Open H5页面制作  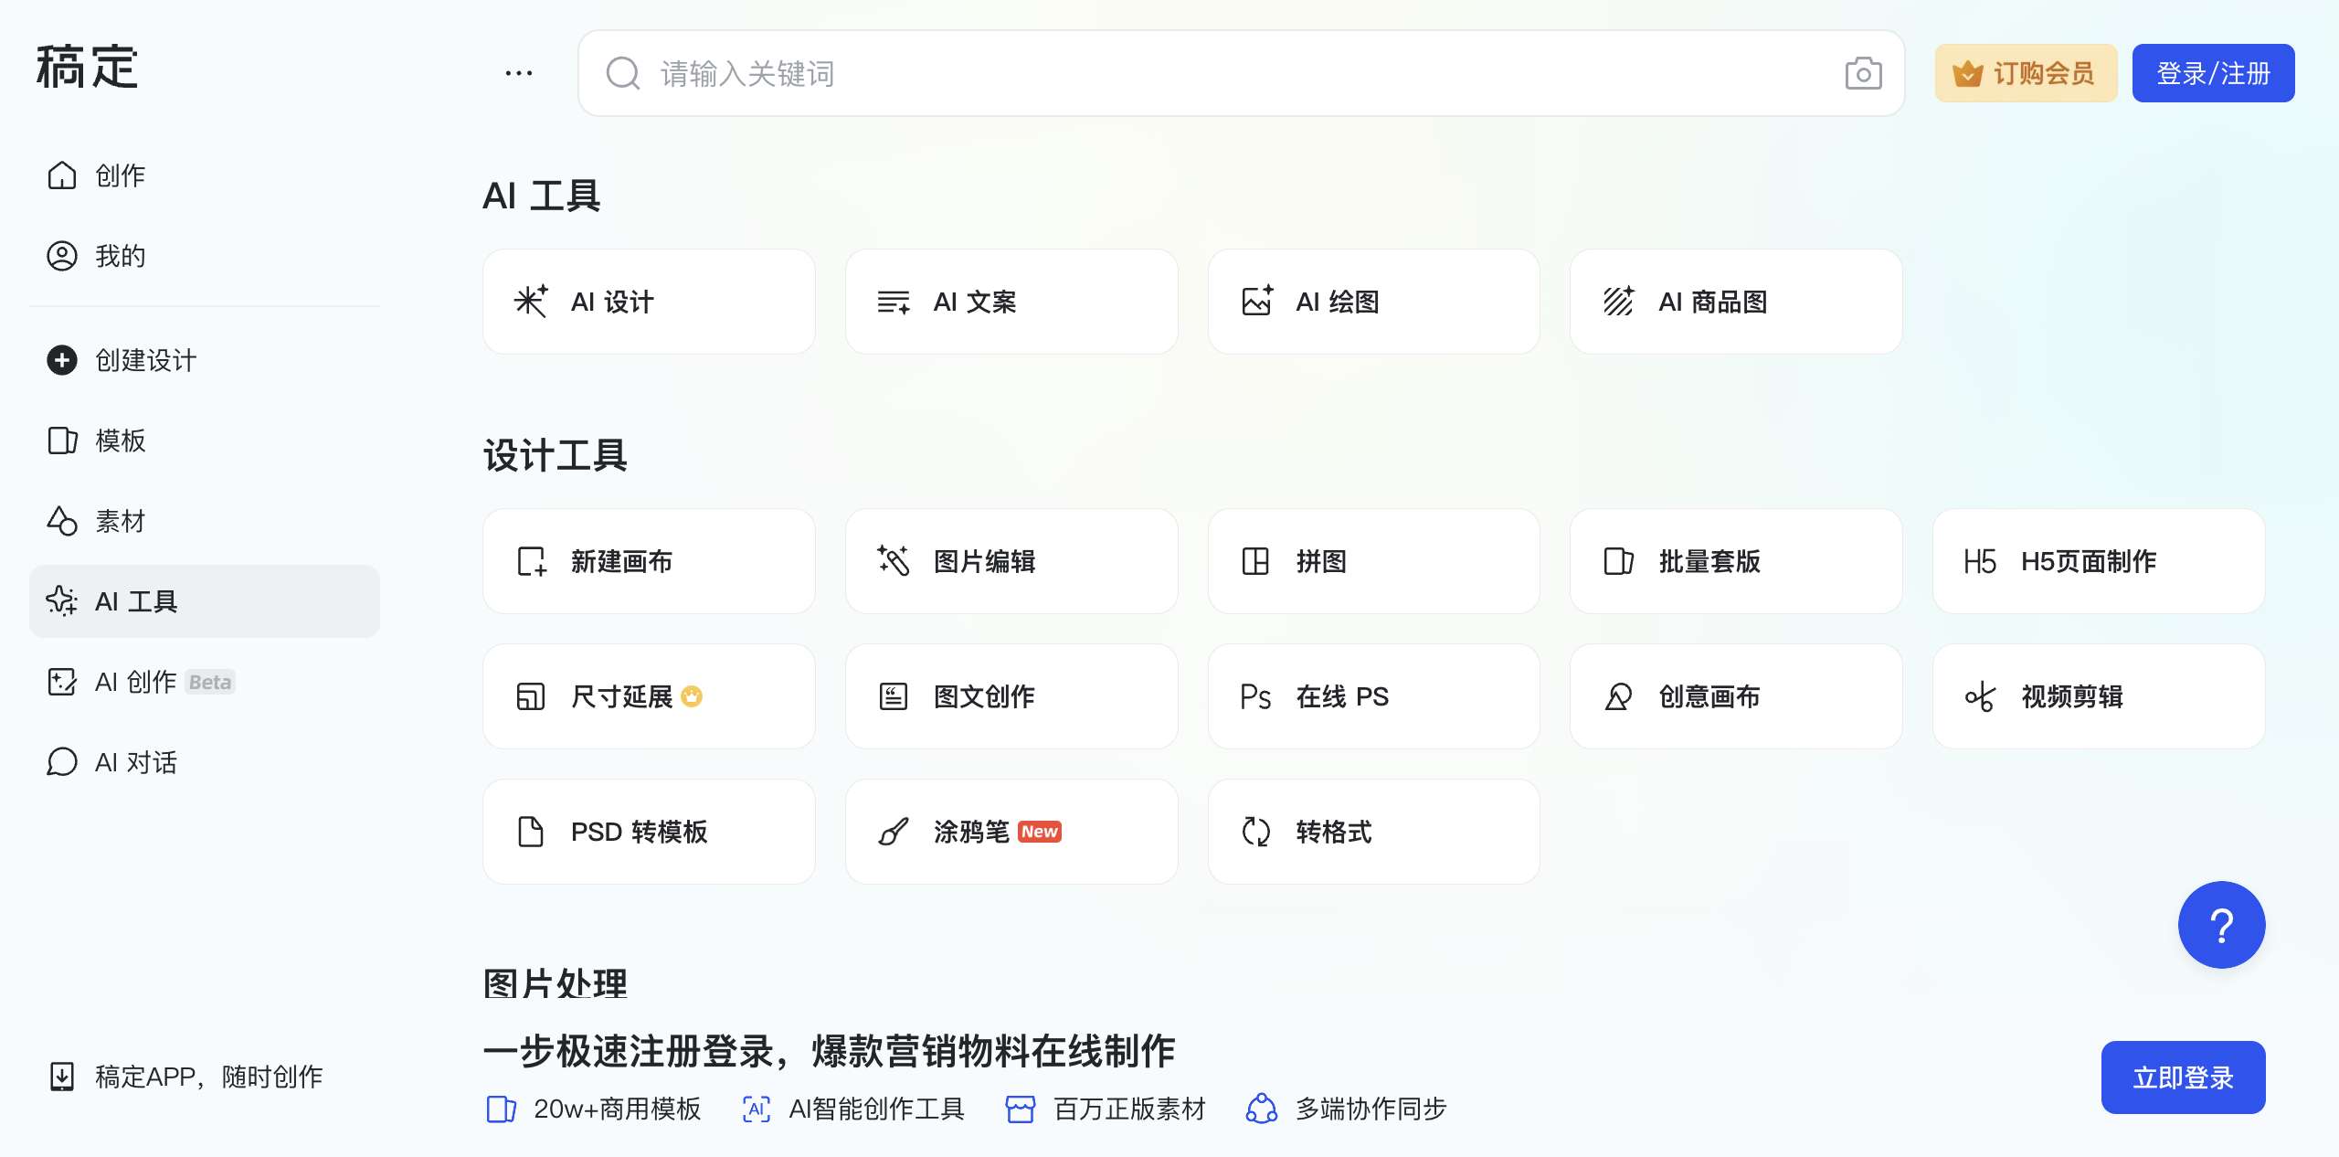pos(2098,561)
